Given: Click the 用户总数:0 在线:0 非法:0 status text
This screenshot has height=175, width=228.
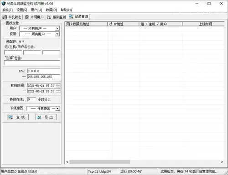Looking at the screenshot, I should point(19,171).
